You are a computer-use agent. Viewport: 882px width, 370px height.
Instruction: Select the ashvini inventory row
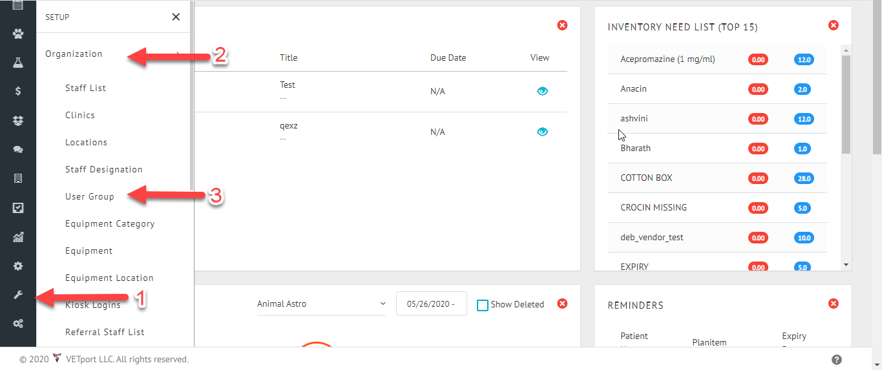(717, 119)
